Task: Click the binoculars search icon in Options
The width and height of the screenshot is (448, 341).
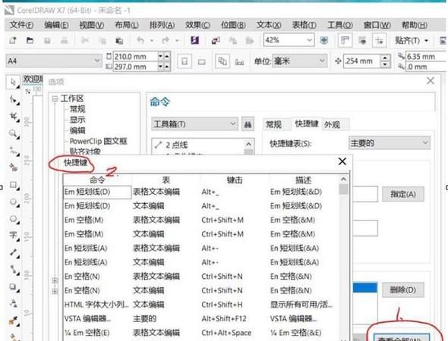Action: pos(248,124)
